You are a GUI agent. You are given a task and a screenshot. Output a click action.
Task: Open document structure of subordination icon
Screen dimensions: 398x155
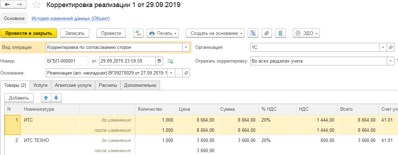(x=253, y=33)
